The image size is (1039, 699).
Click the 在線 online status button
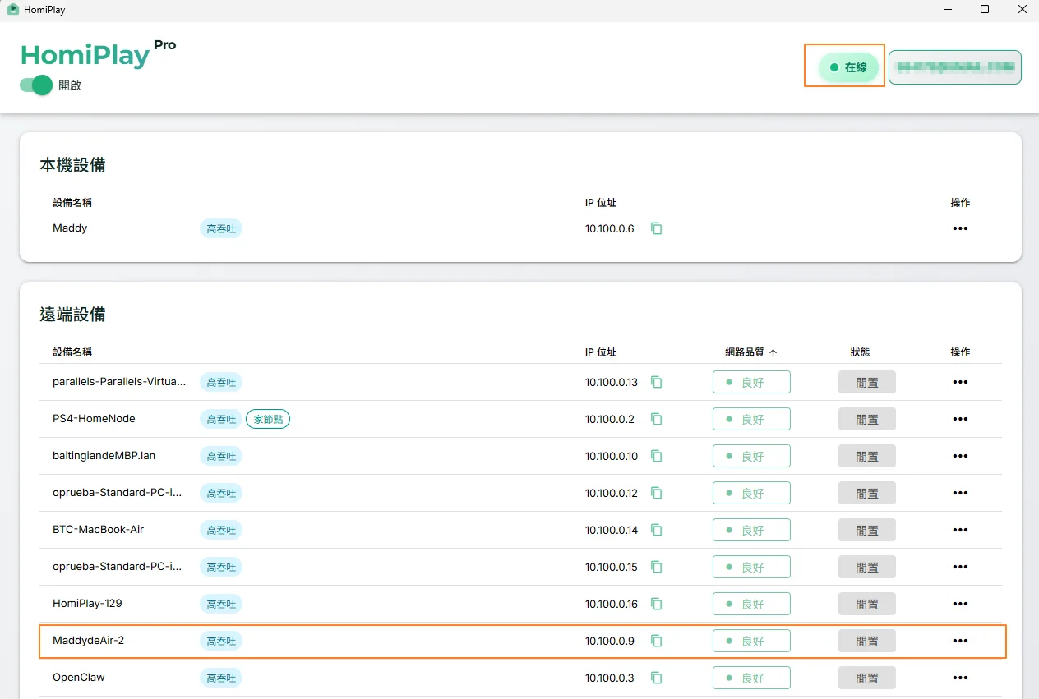848,67
